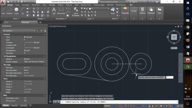
Task: Click MODEL space button in status bar
Action: [107, 106]
